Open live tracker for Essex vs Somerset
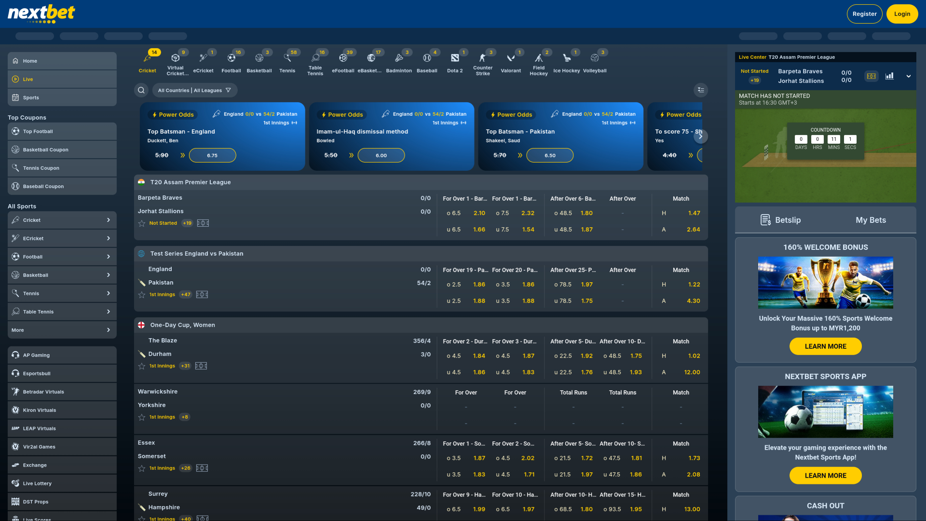 pos(202,468)
